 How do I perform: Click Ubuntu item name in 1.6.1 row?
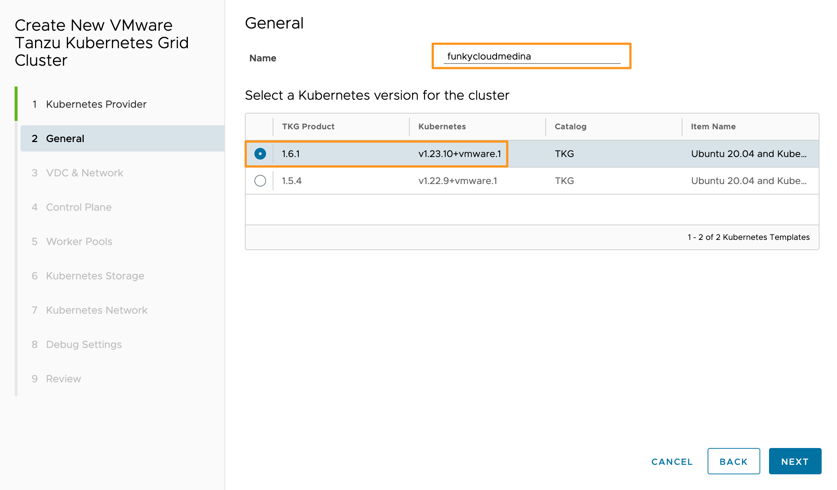(x=749, y=154)
